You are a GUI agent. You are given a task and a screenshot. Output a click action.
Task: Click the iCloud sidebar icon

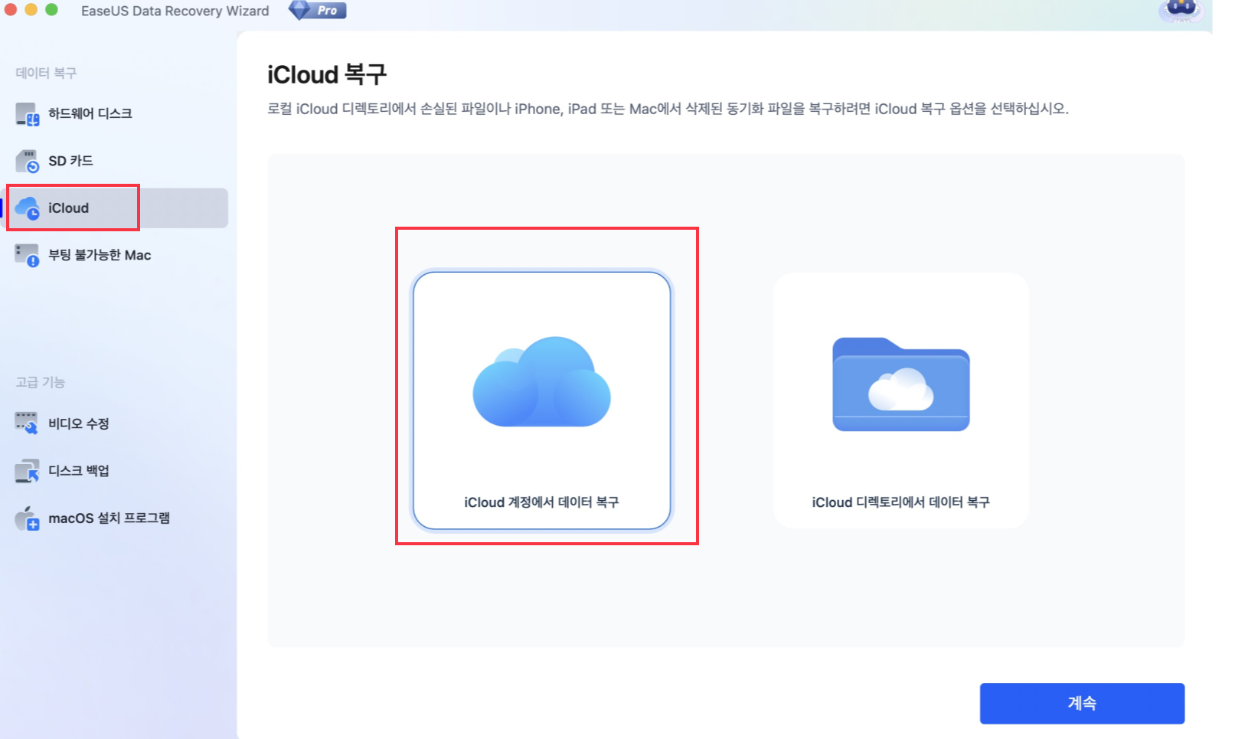(x=31, y=208)
